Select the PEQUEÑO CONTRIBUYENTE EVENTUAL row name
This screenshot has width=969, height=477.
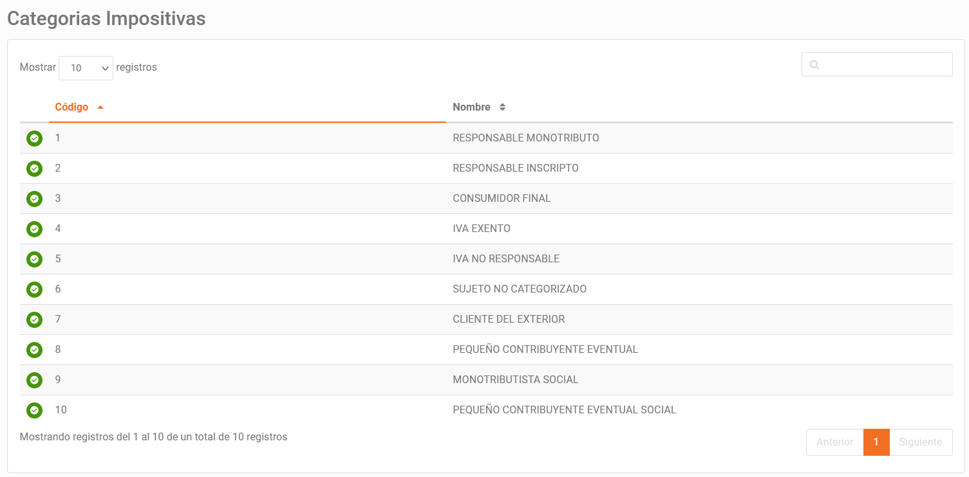[x=545, y=350]
